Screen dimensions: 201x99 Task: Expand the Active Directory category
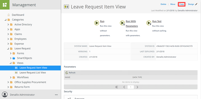8,24
